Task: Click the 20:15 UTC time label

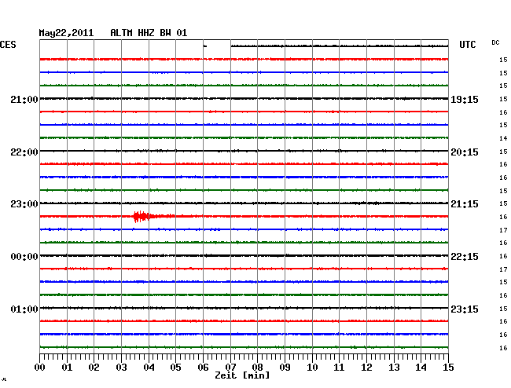Action: coord(465,152)
